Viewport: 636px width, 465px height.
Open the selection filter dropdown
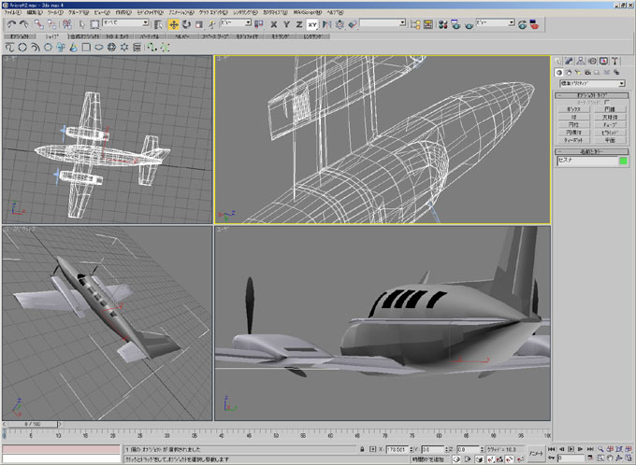(x=125, y=23)
